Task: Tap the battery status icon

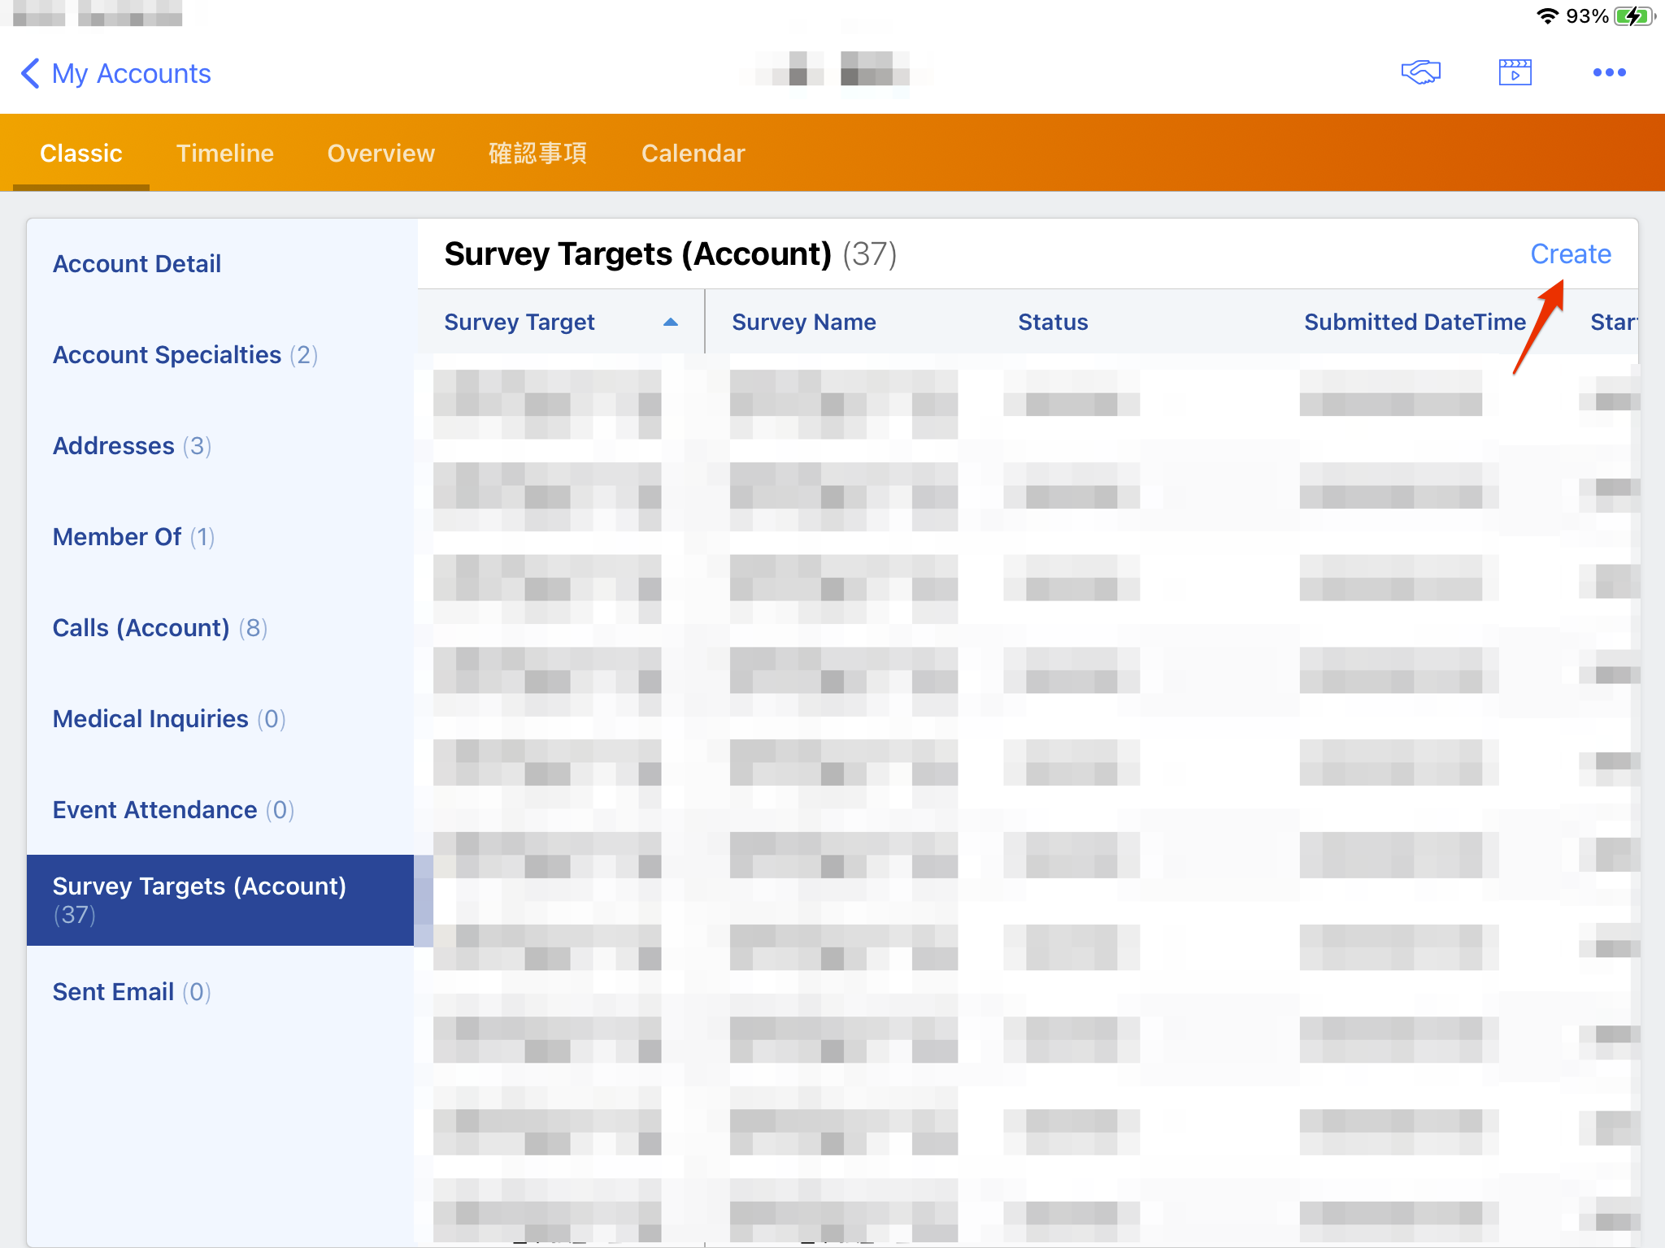Action: click(1634, 16)
